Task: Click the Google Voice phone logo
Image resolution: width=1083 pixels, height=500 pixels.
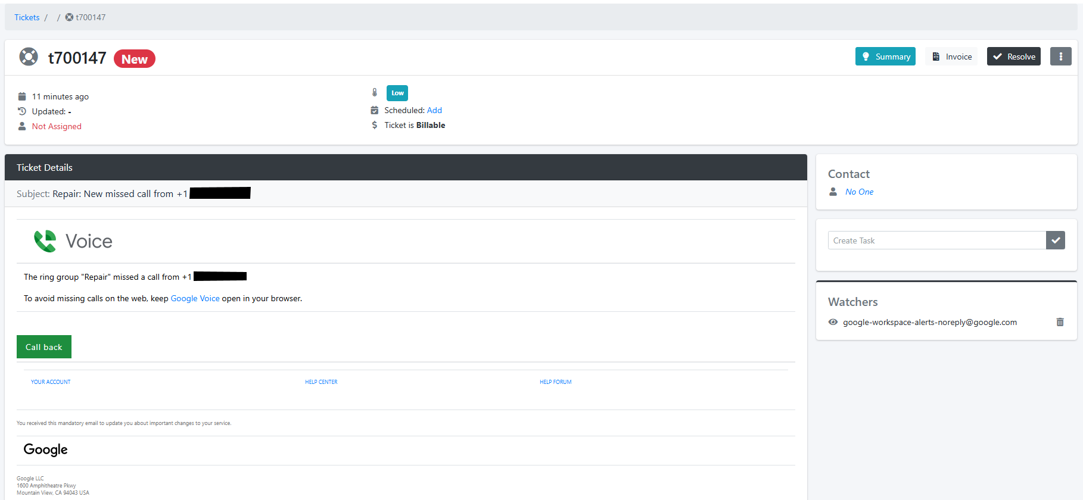Action: (45, 241)
